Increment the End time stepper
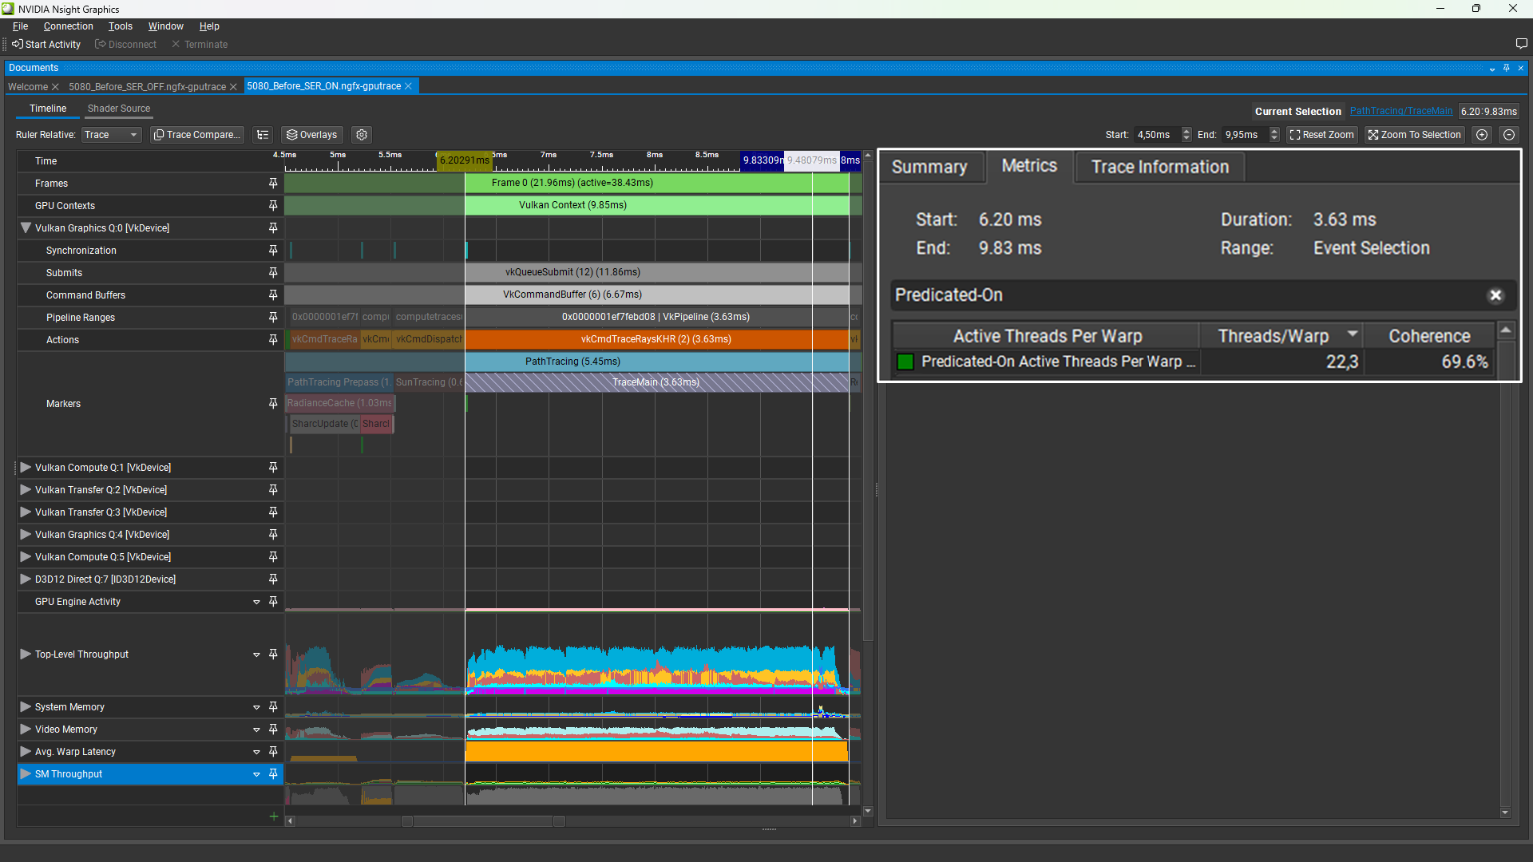This screenshot has height=862, width=1533. pos(1275,131)
